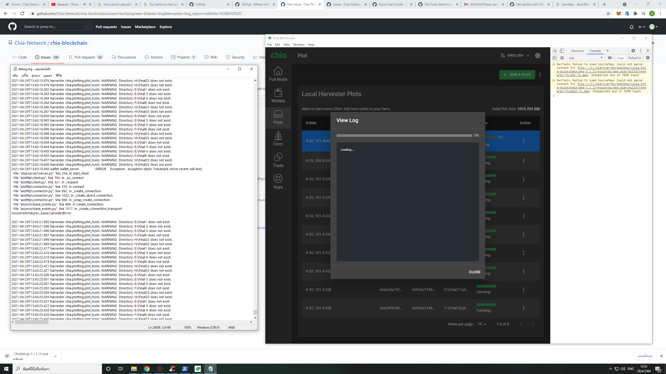Open actions menu for K-33, 208.8 GiB plot
This screenshot has height=374, width=666.
coord(523,161)
